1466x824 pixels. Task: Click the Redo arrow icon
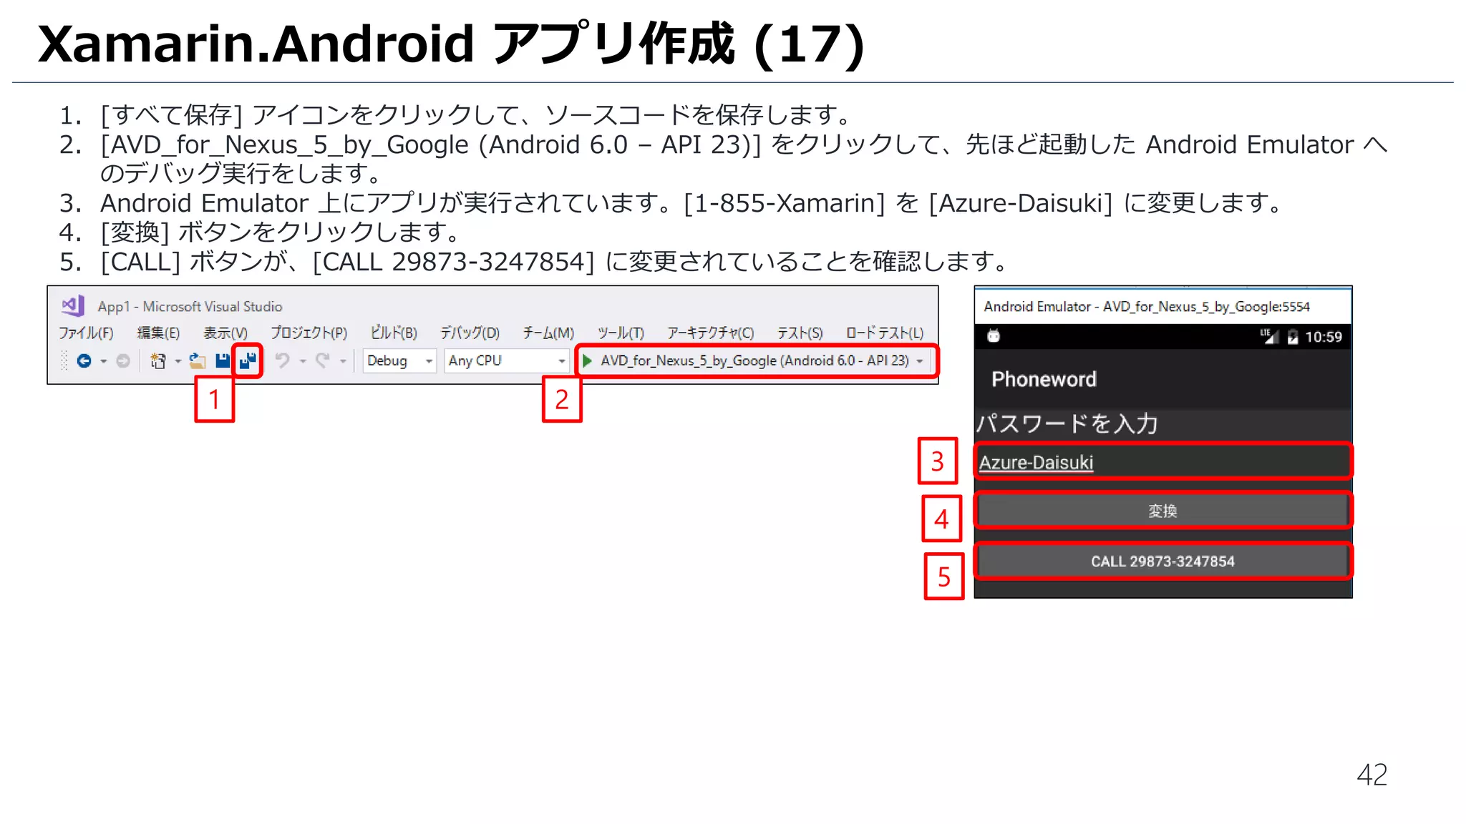323,360
